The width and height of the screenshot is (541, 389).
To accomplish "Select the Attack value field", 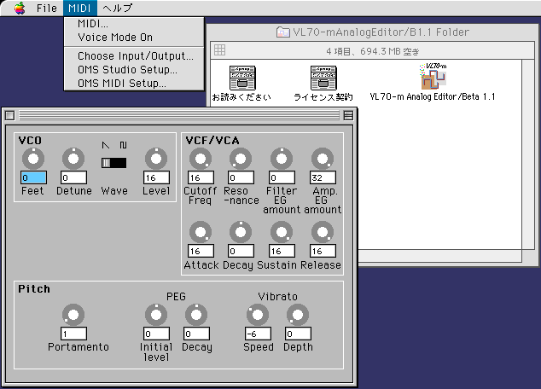I will pos(201,251).
